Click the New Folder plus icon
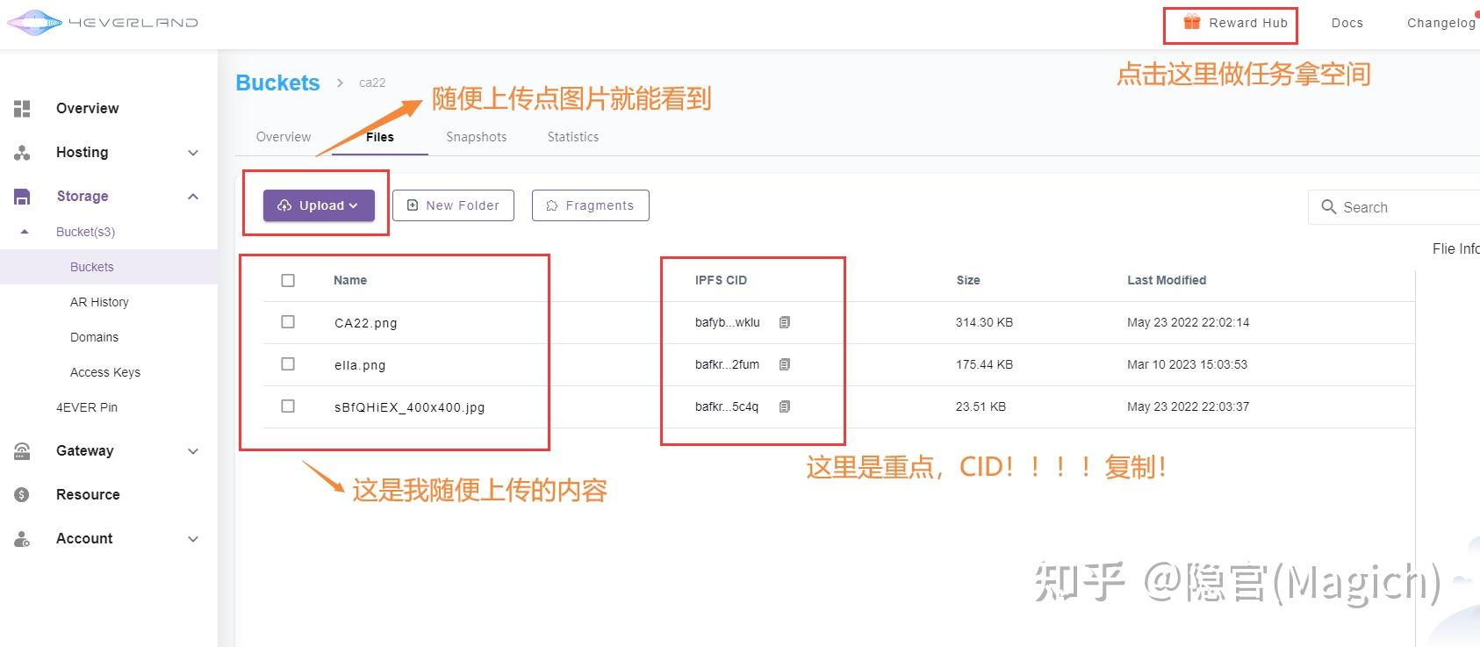The image size is (1480, 647). pos(413,205)
